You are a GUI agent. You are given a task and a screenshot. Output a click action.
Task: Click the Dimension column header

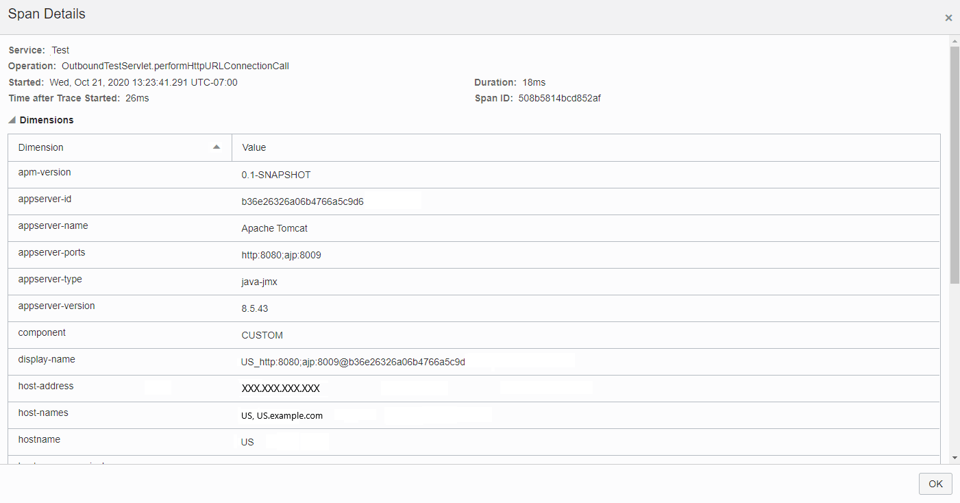(40, 147)
